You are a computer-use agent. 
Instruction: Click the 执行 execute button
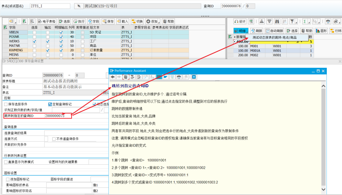pos(79,22)
